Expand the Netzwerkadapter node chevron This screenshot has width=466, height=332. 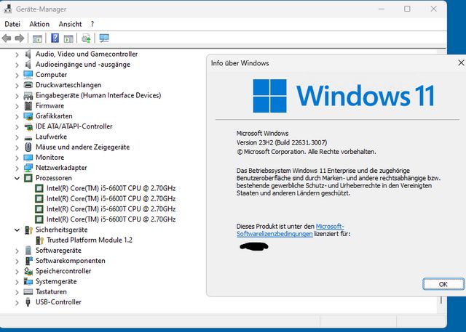pyautogui.click(x=17, y=168)
